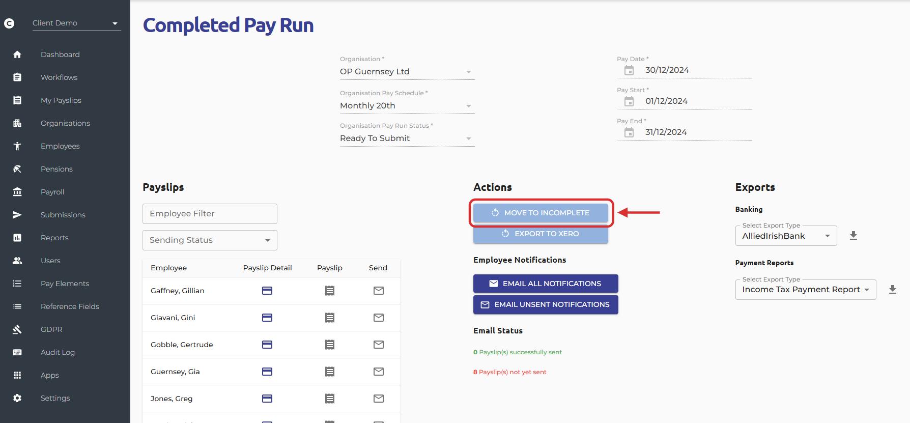This screenshot has height=423, width=910.
Task: Click the Pay Date value 30/12/2024
Action: point(667,70)
